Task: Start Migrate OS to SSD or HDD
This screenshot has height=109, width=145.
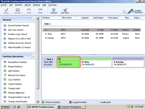Action: tap(19, 39)
